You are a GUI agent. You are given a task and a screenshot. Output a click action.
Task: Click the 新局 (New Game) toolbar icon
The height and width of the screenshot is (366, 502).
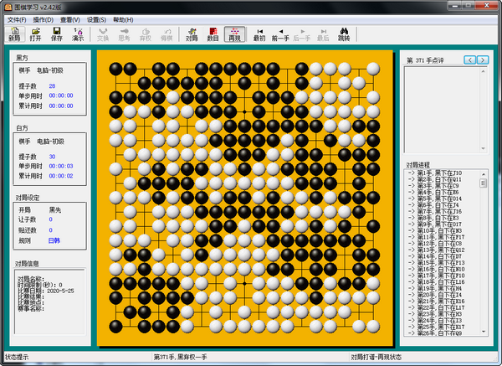click(14, 34)
